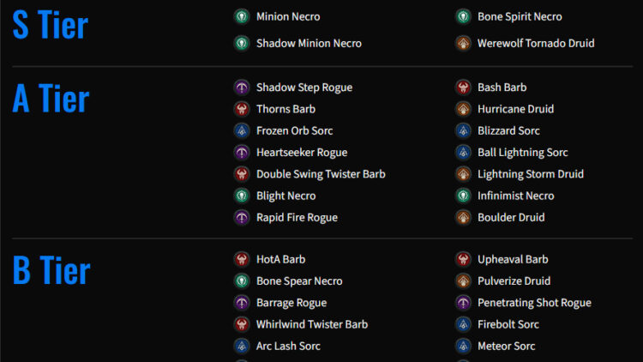Screen dimensions: 643x362
Task: Click the Sorcerer icon beside Frozen Orb Sorc
Action: [242, 131]
